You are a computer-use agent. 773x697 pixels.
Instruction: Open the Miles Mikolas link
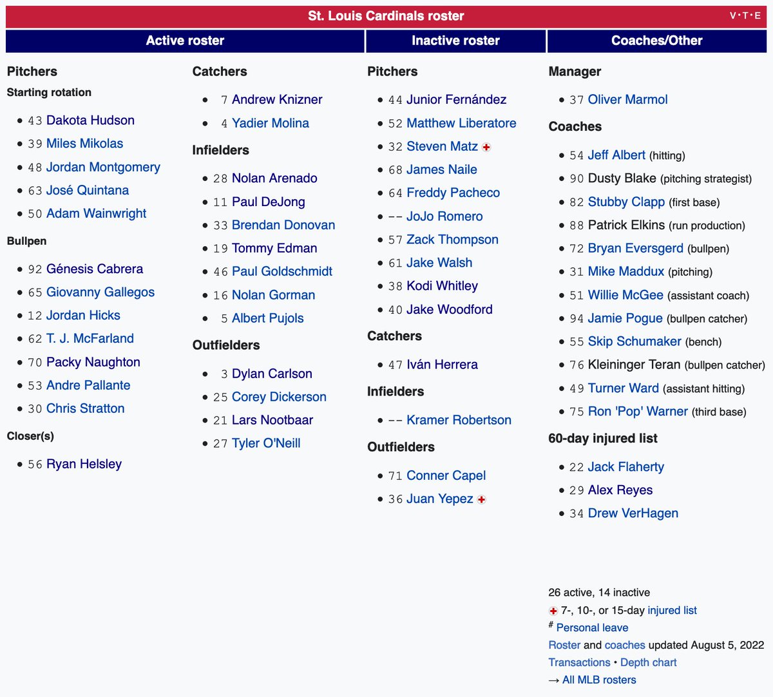(84, 144)
